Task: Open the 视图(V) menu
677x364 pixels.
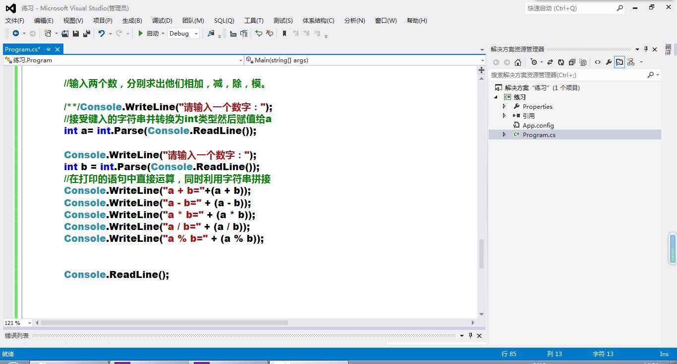Action: click(73, 20)
